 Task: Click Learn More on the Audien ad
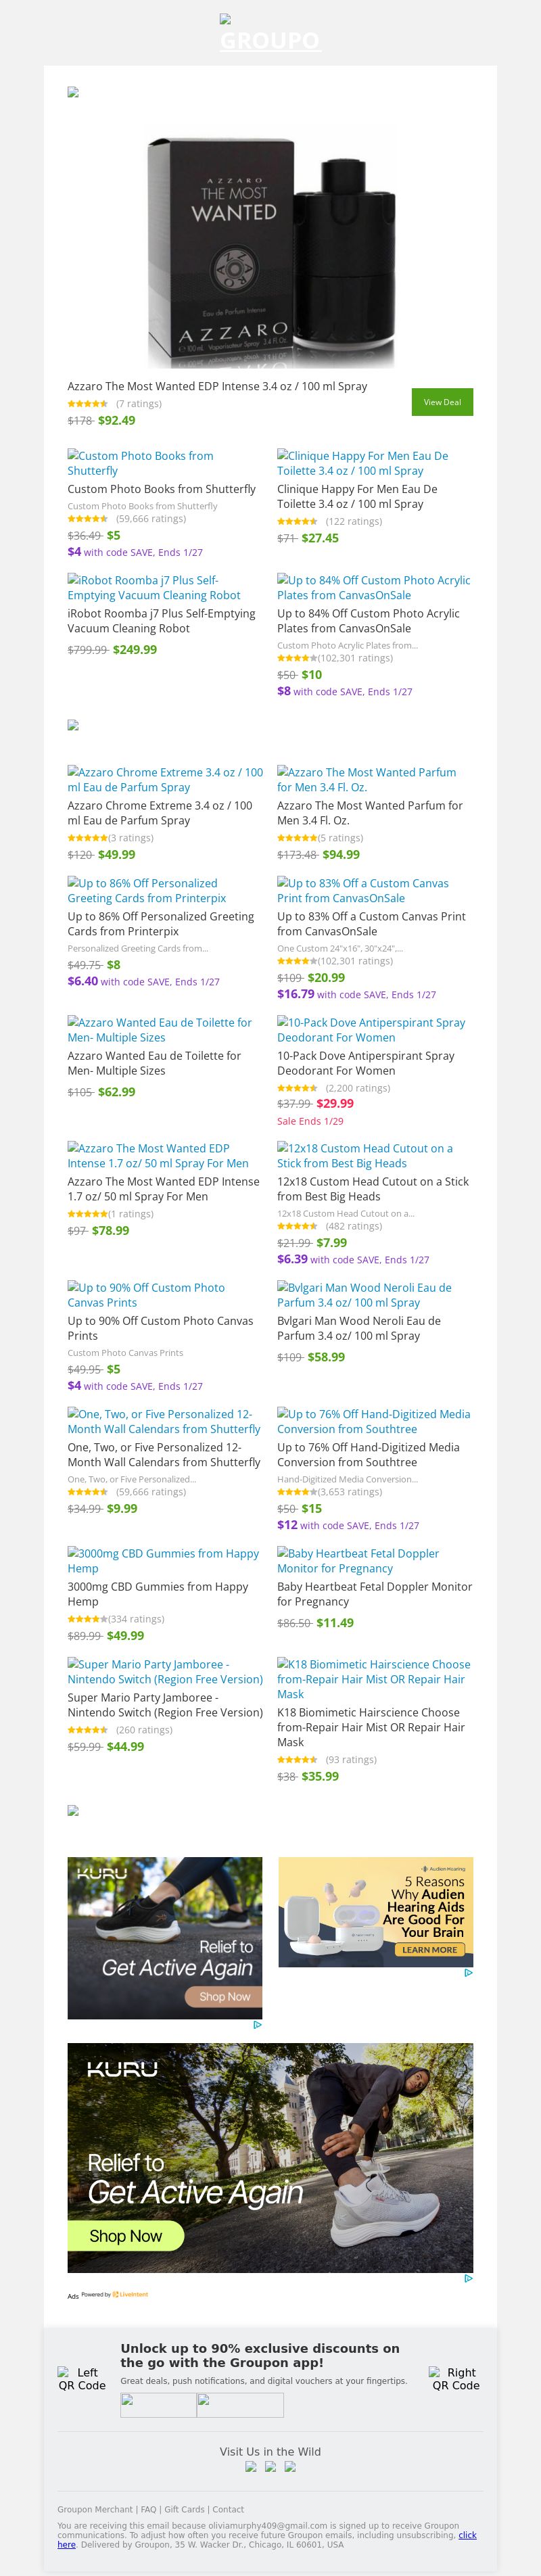pos(429,1950)
